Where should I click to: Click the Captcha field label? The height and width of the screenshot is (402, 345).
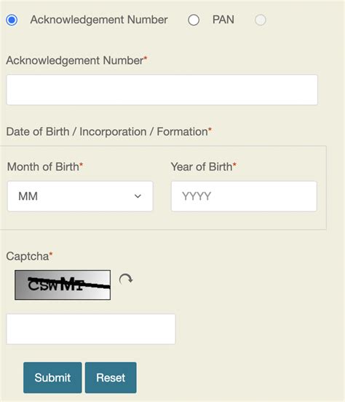click(29, 256)
